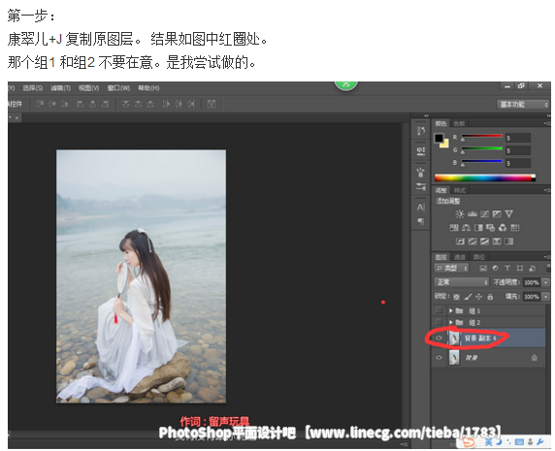This screenshot has width=555, height=451.
Task: Add an Exposure adjustment layer
Action: [x=497, y=214]
